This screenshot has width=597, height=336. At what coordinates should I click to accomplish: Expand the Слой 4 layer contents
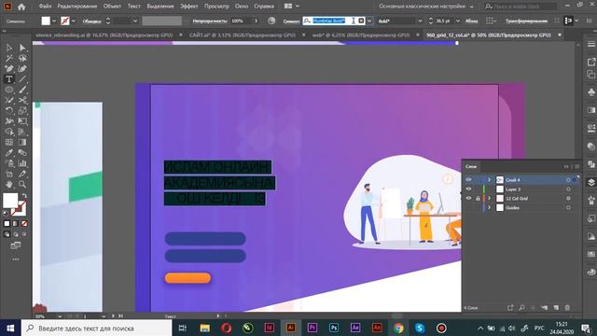click(489, 180)
